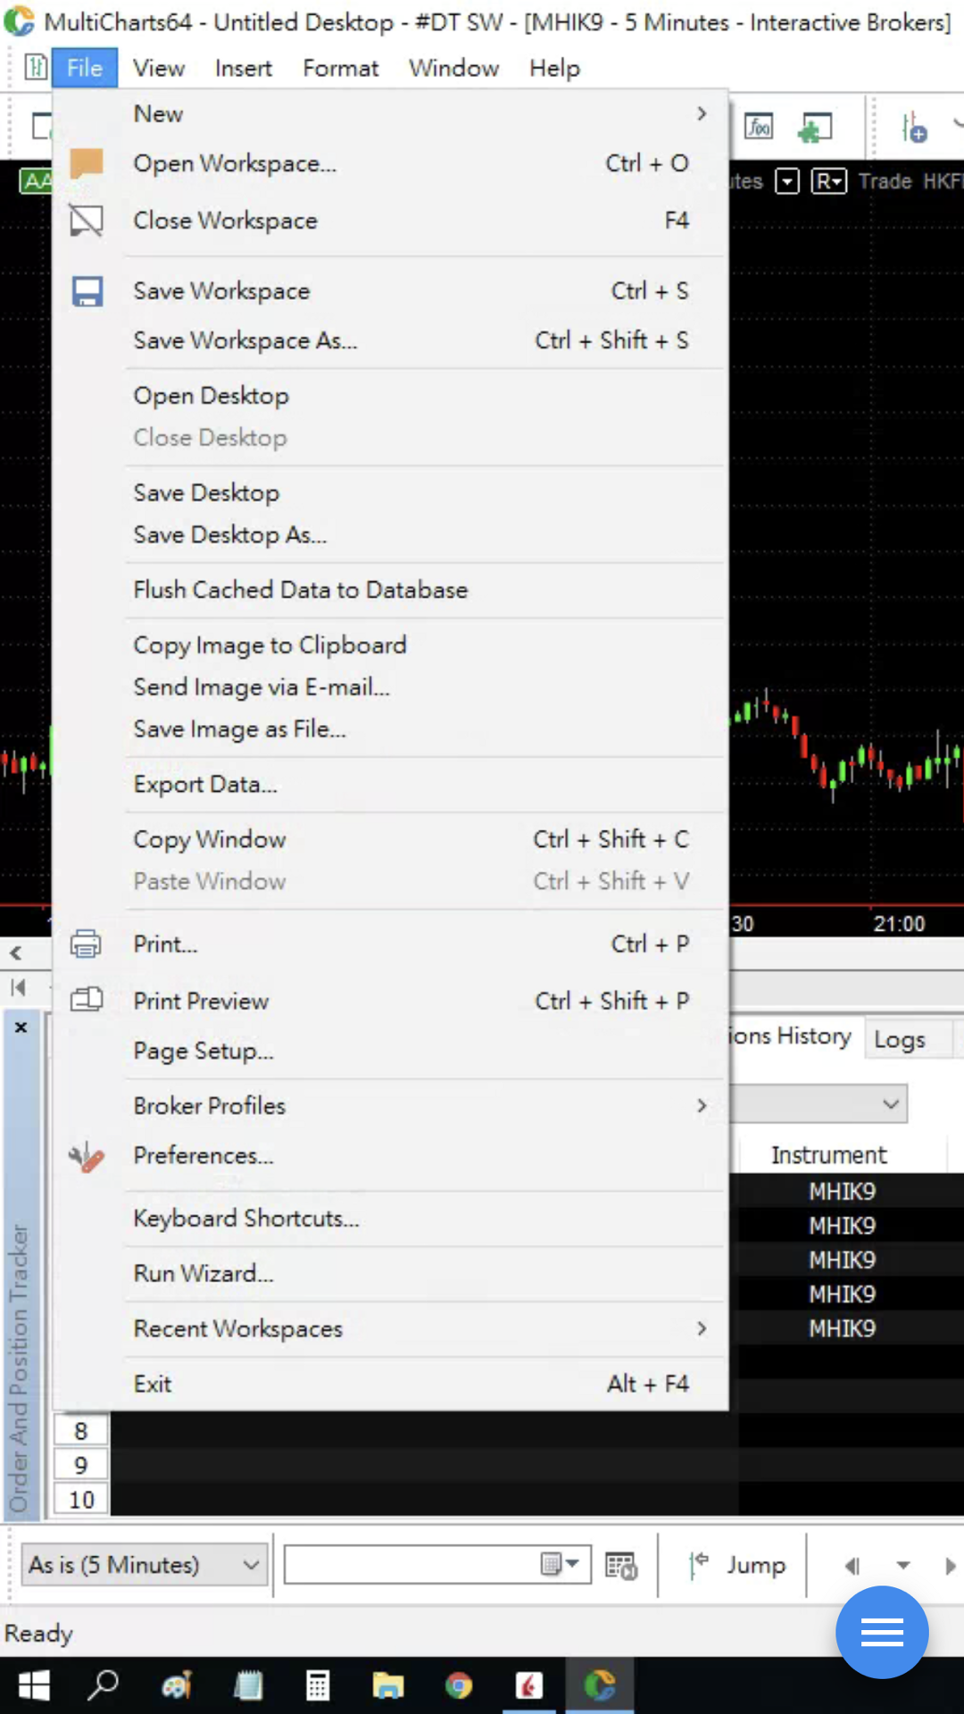Image resolution: width=964 pixels, height=1714 pixels.
Task: Click the calendar icon beside the date field
Action: click(x=620, y=1565)
